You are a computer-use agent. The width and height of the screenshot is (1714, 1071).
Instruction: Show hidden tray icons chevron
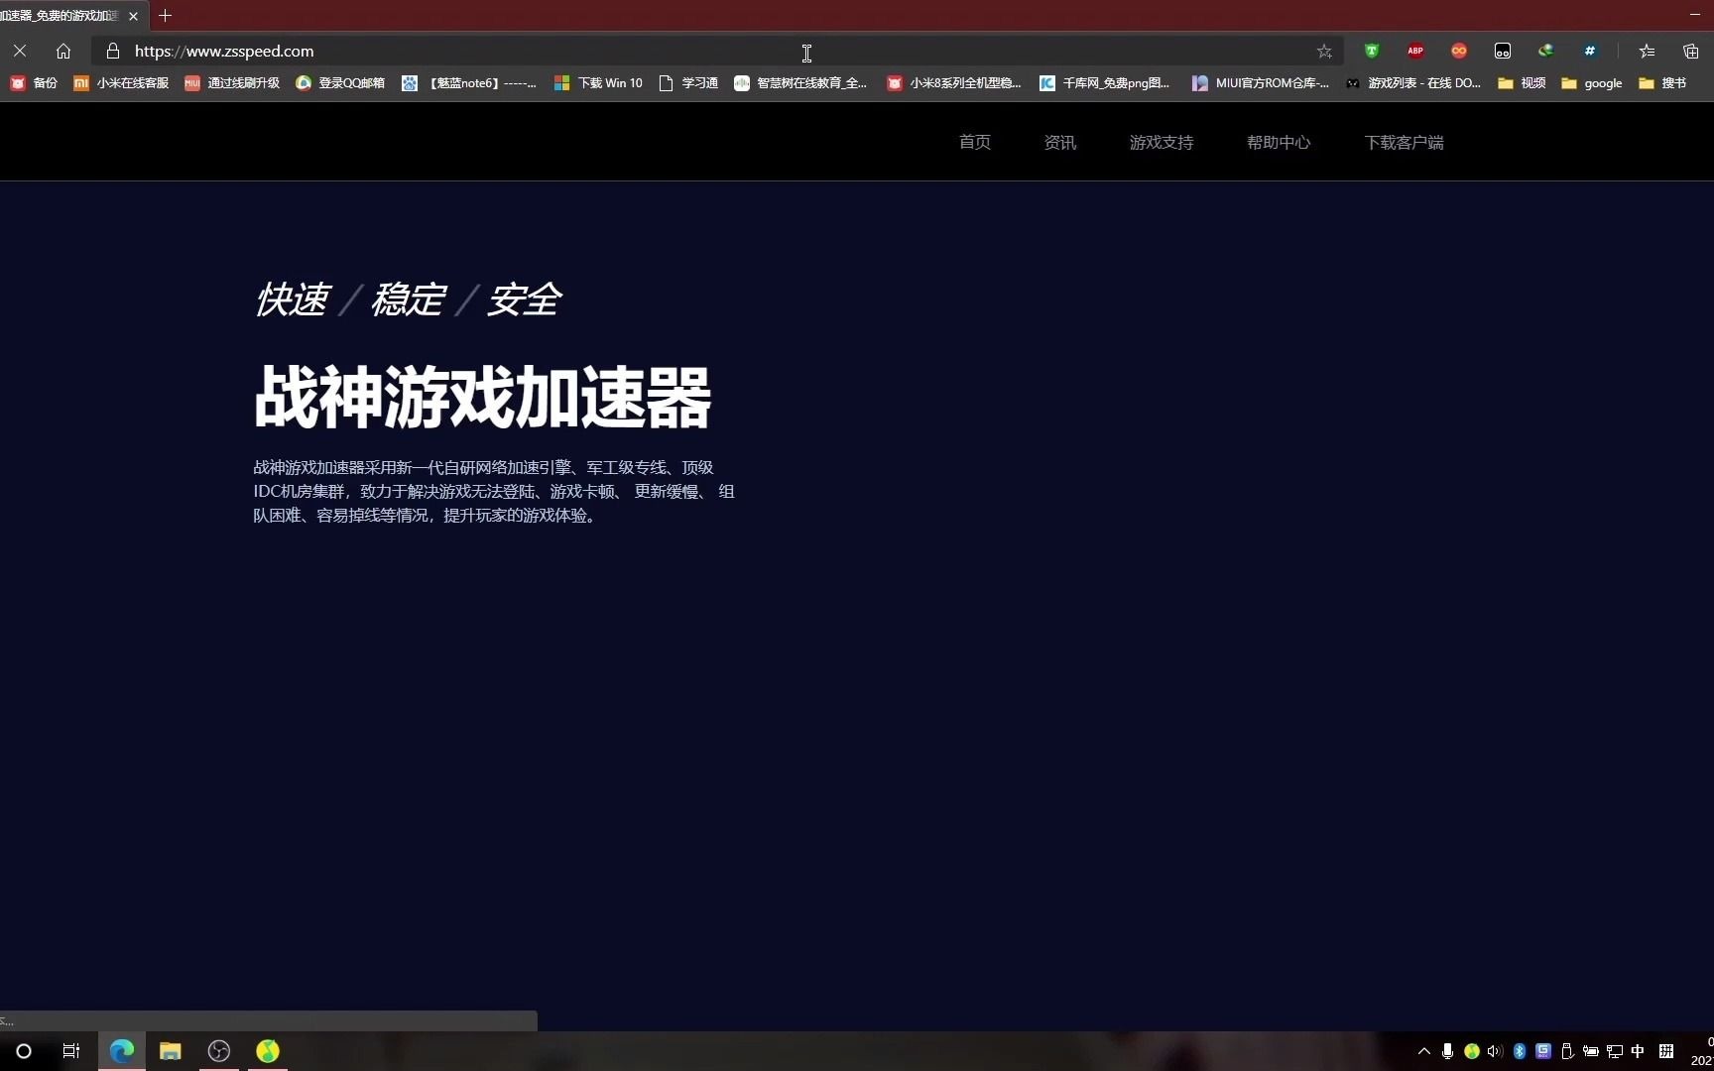click(x=1424, y=1051)
